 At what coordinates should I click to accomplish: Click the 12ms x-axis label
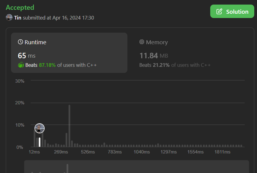[x=34, y=152]
